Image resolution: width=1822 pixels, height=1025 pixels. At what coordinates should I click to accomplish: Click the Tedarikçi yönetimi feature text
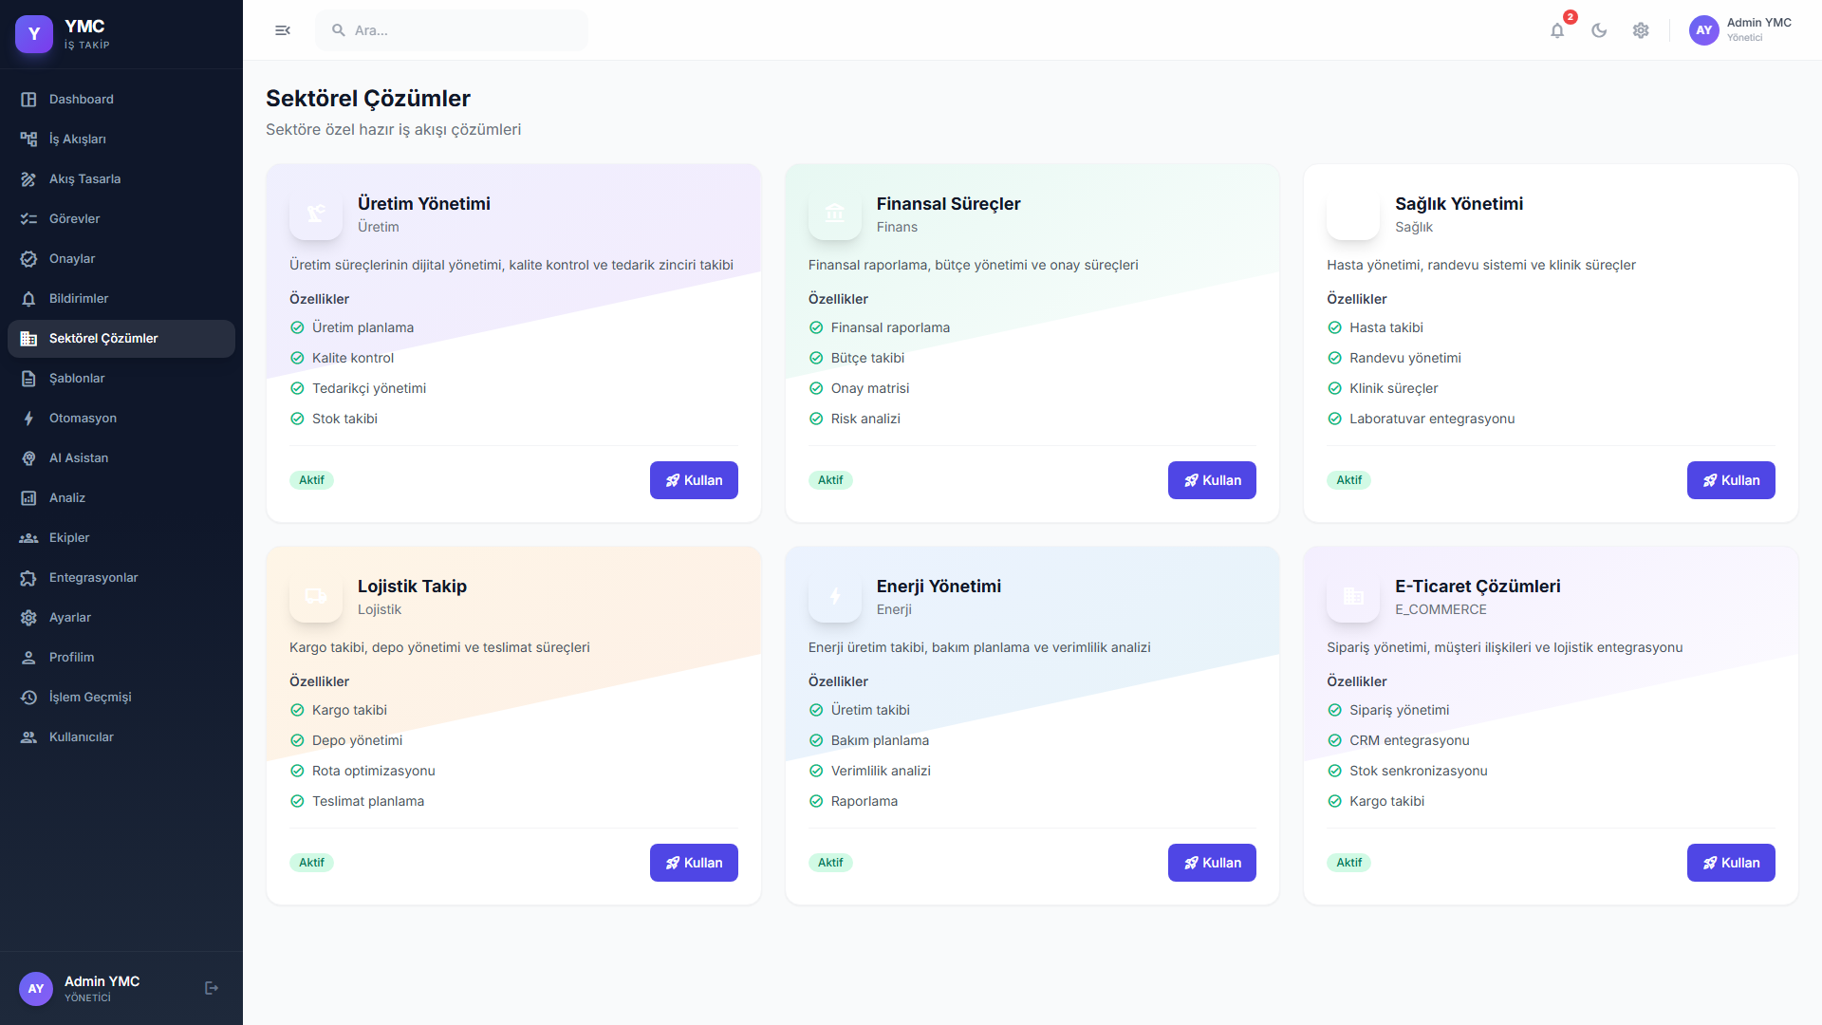tap(369, 388)
